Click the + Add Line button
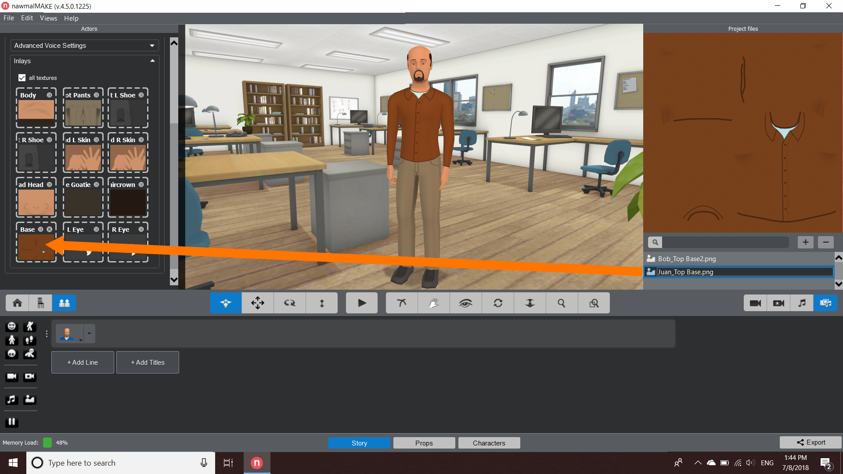843x474 pixels. click(x=83, y=362)
